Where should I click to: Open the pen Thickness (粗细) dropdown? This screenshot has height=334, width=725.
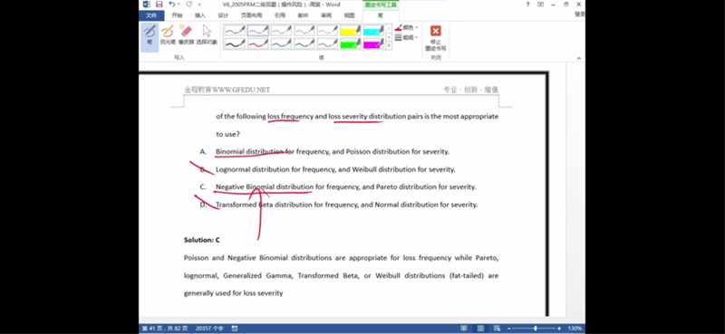coord(406,37)
